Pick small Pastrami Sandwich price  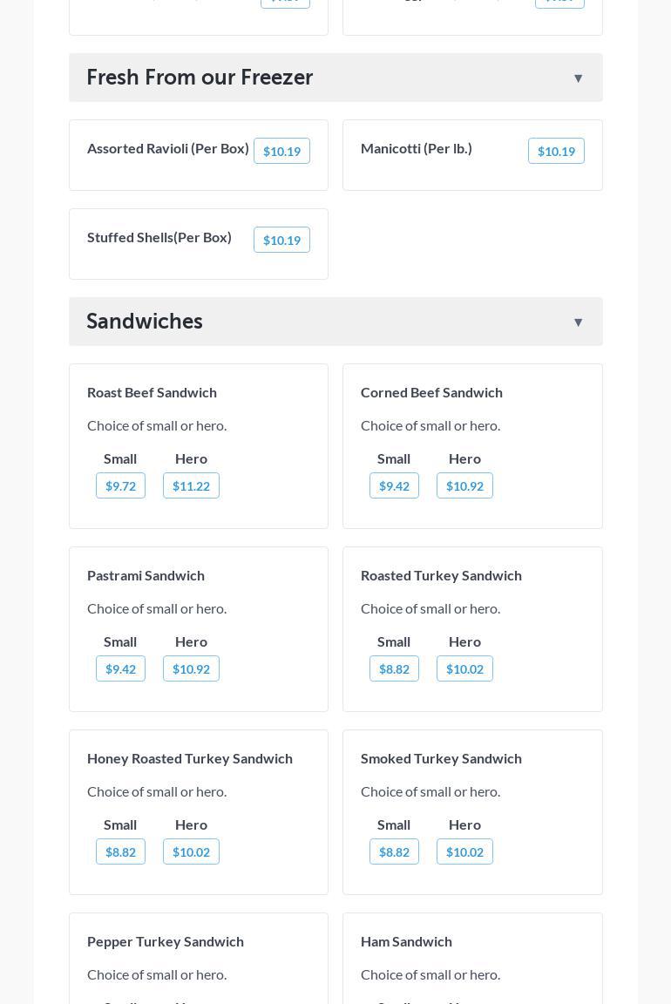tap(120, 669)
